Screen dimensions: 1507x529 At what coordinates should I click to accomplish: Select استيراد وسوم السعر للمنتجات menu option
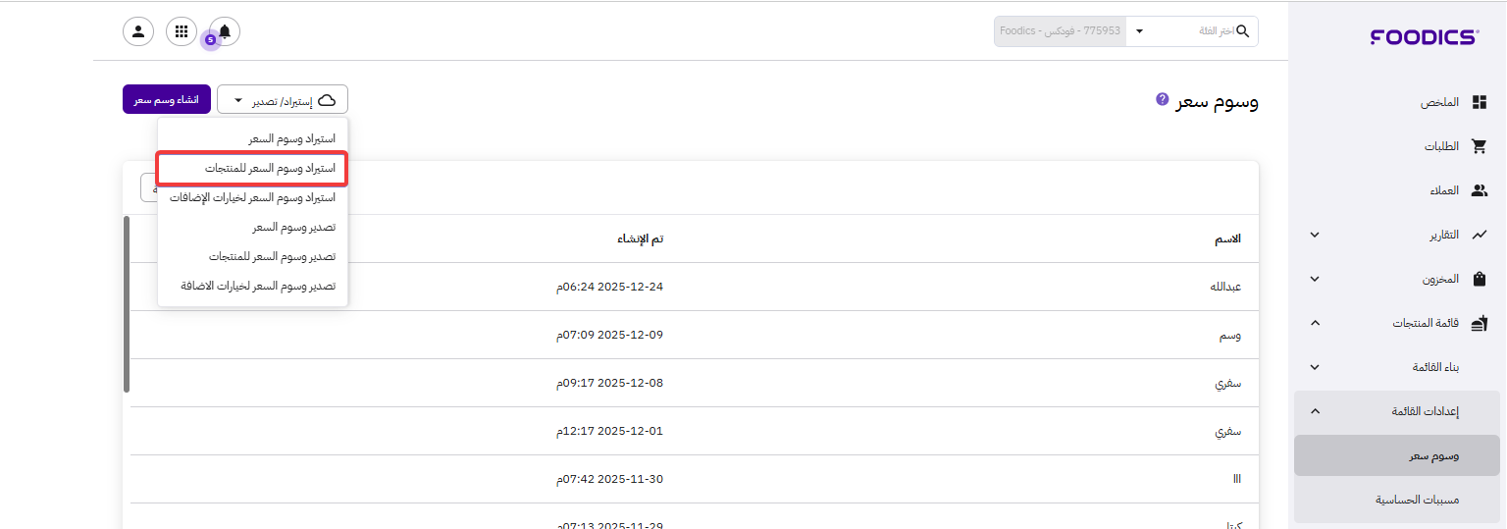[x=270, y=168]
